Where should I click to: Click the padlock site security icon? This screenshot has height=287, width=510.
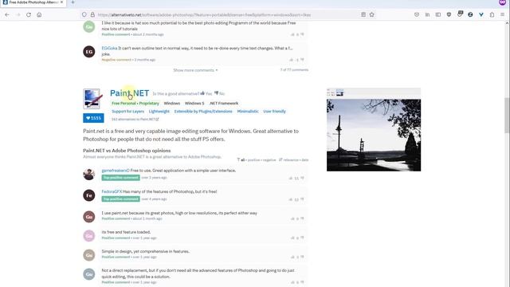click(92, 14)
